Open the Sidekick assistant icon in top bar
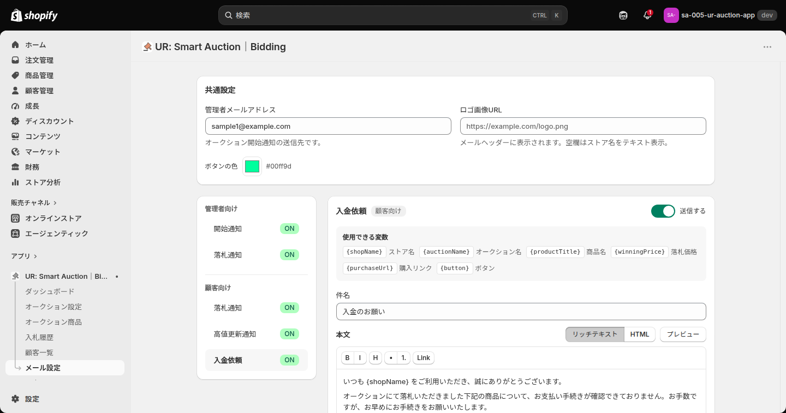Viewport: 786px width, 413px height. pos(623,15)
